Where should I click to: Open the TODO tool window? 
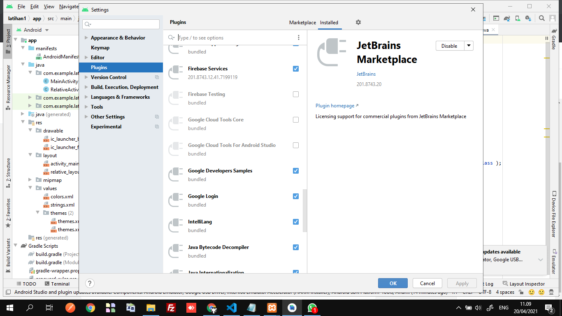[26, 283]
